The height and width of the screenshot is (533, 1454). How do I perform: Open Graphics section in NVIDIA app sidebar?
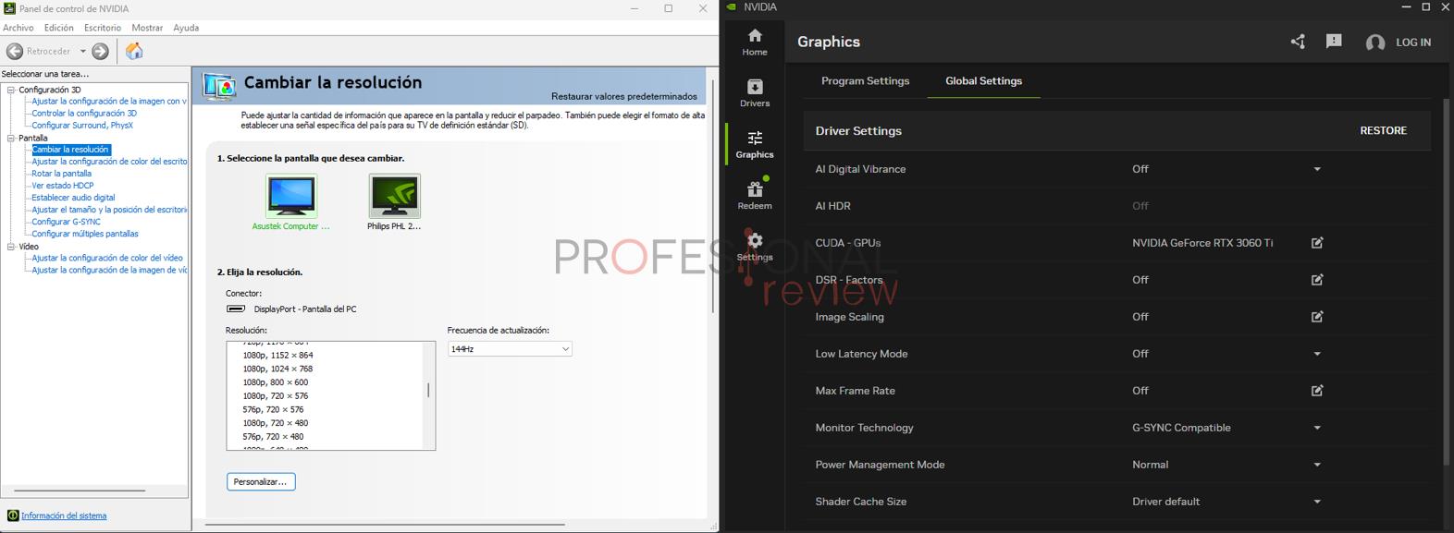pyautogui.click(x=755, y=145)
